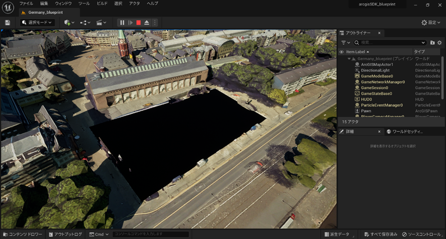Open the ビルド menu

pyautogui.click(x=102, y=4)
